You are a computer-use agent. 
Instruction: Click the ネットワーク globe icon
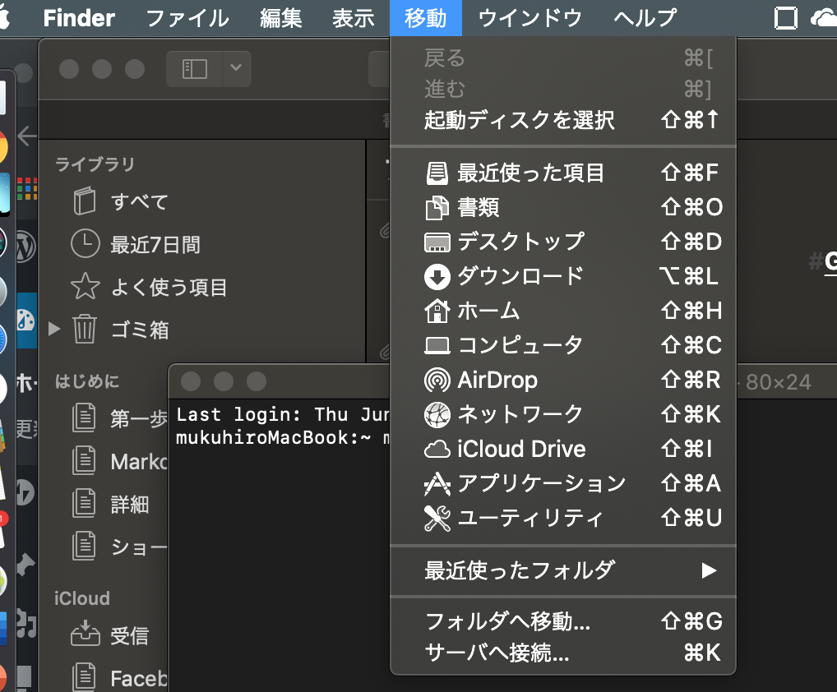click(x=437, y=414)
